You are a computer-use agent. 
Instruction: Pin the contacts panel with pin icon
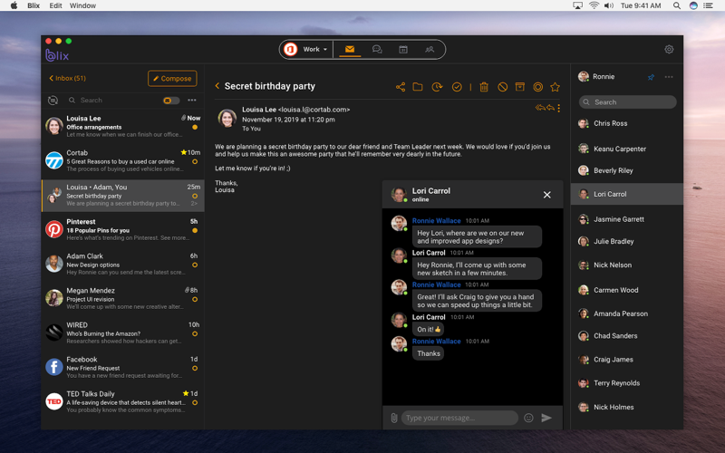pos(651,77)
